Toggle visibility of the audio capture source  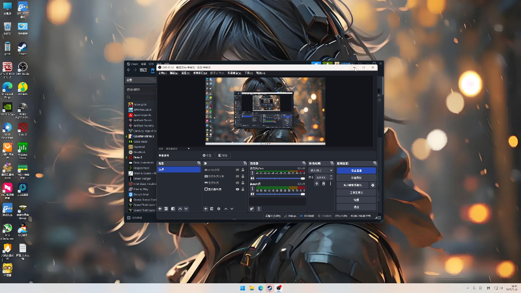[x=237, y=170]
